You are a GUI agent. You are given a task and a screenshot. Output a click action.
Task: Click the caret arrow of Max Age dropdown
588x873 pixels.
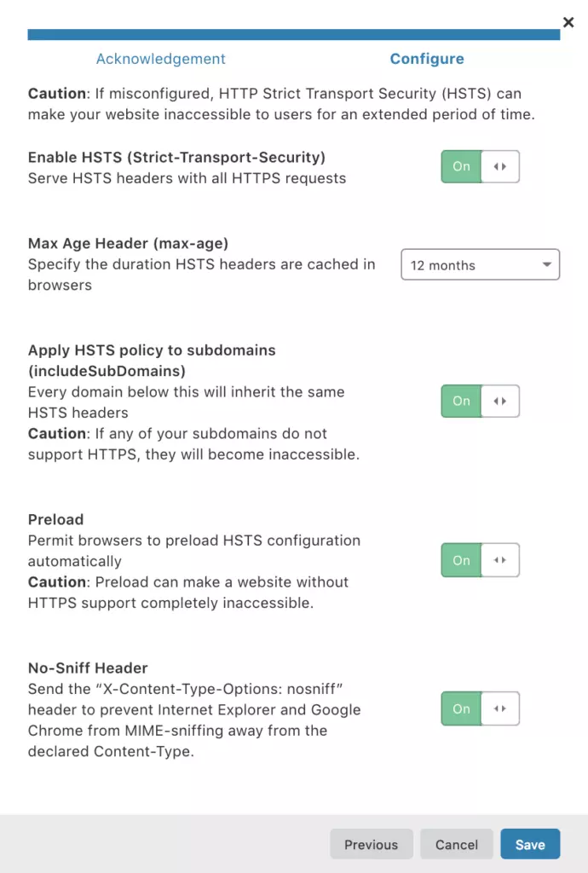547,264
